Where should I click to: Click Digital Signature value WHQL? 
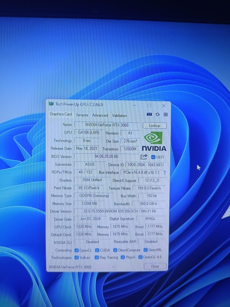pos(150,219)
